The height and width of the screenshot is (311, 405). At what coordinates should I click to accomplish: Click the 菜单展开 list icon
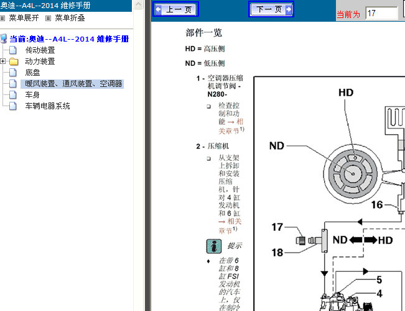click(2, 18)
